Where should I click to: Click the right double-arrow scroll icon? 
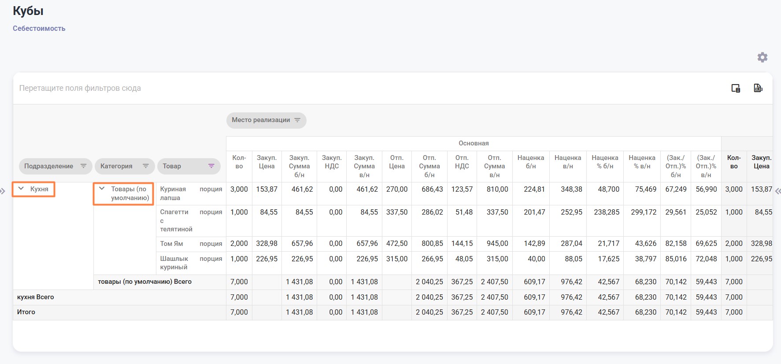point(777,191)
